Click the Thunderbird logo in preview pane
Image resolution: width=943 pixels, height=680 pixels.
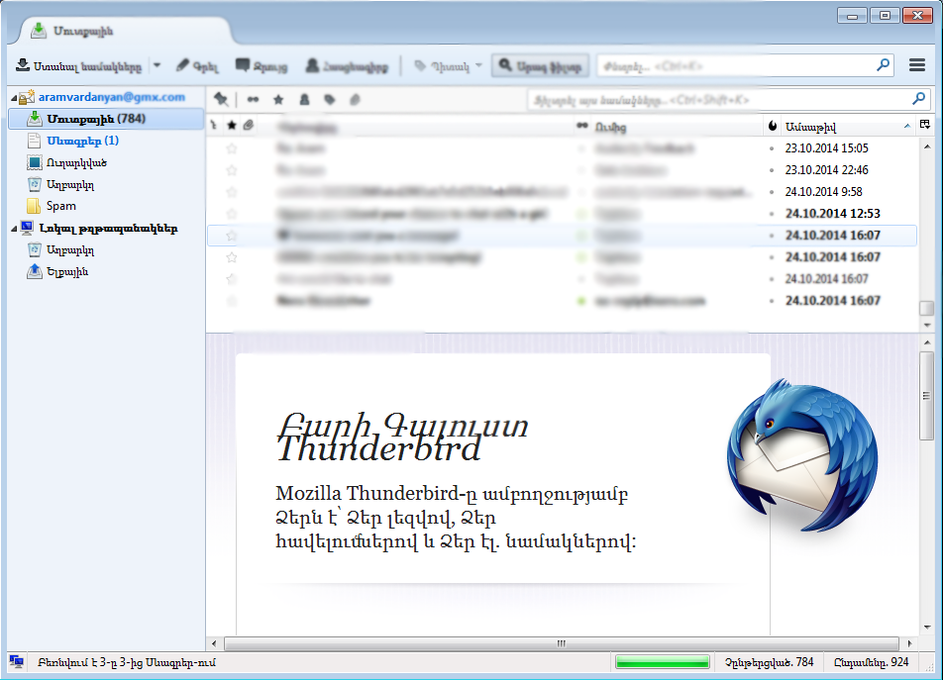coord(802,456)
